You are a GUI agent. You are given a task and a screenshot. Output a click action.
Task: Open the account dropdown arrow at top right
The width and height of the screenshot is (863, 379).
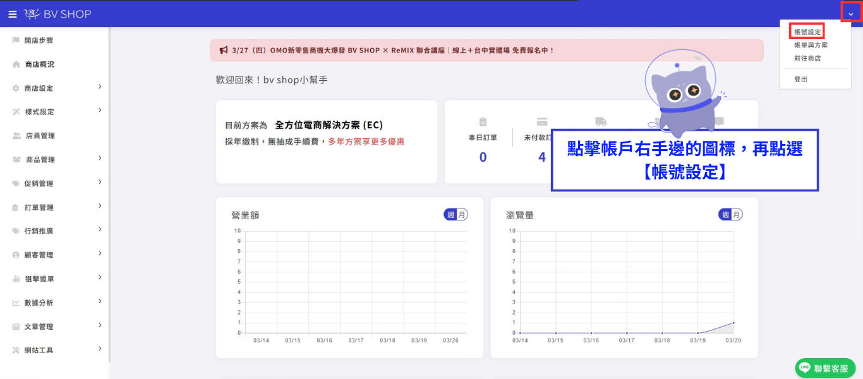(x=851, y=13)
